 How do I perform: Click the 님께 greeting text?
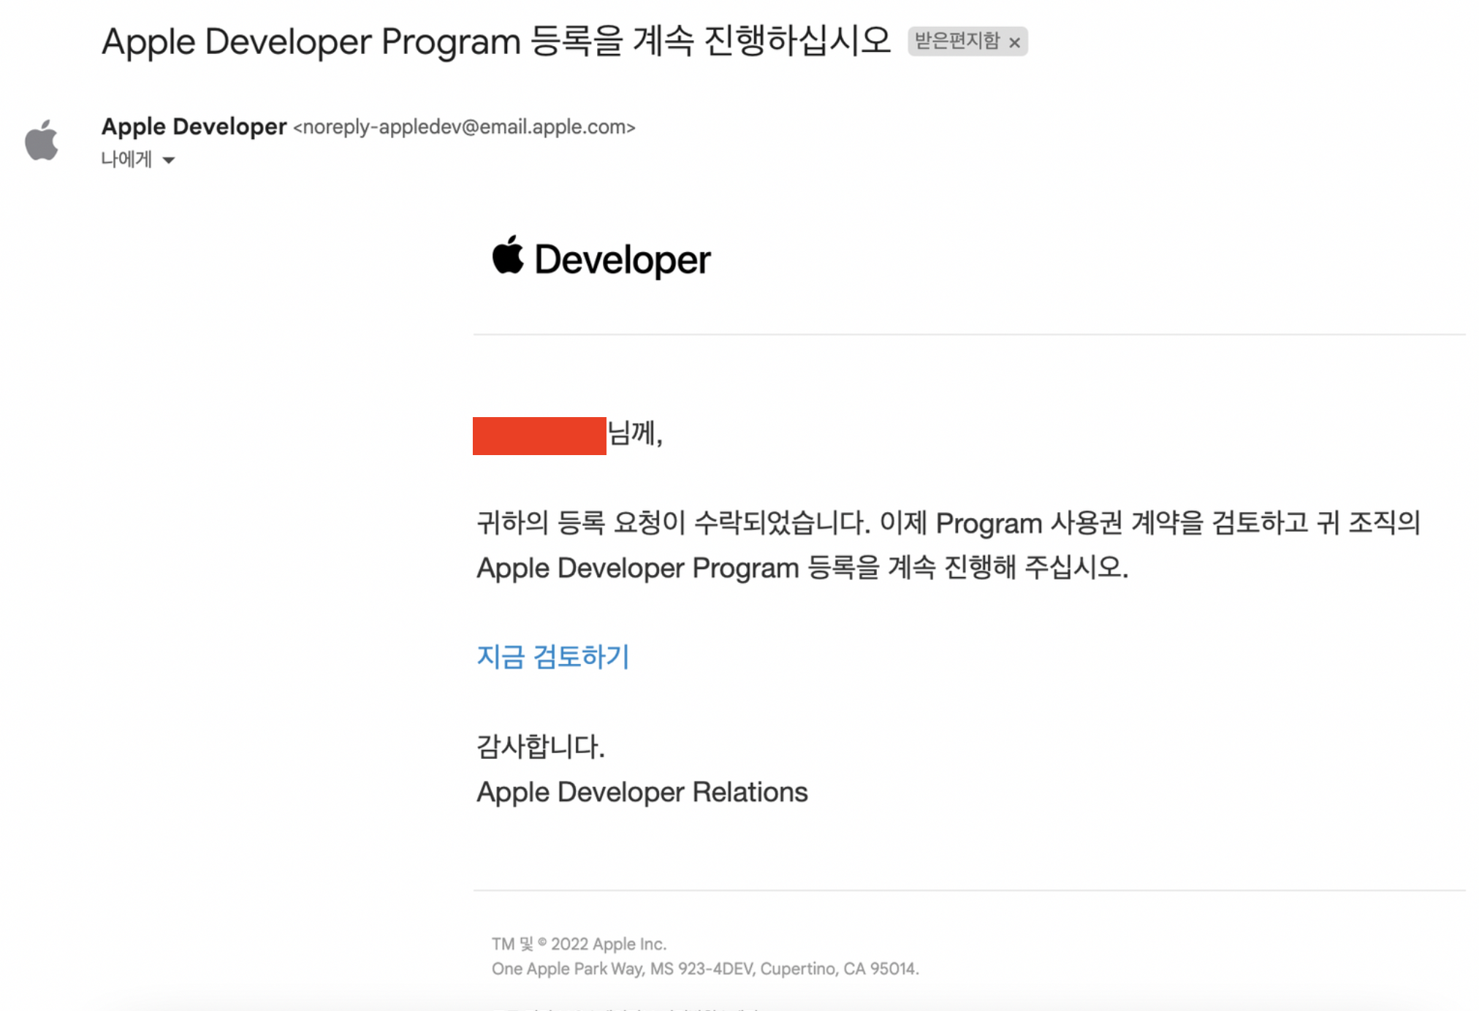point(635,433)
